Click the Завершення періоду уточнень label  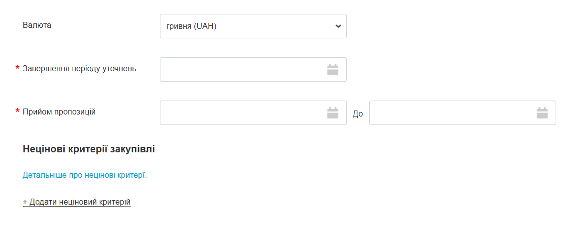(79, 68)
